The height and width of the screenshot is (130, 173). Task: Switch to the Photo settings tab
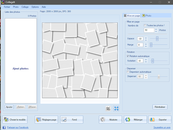[147, 16]
